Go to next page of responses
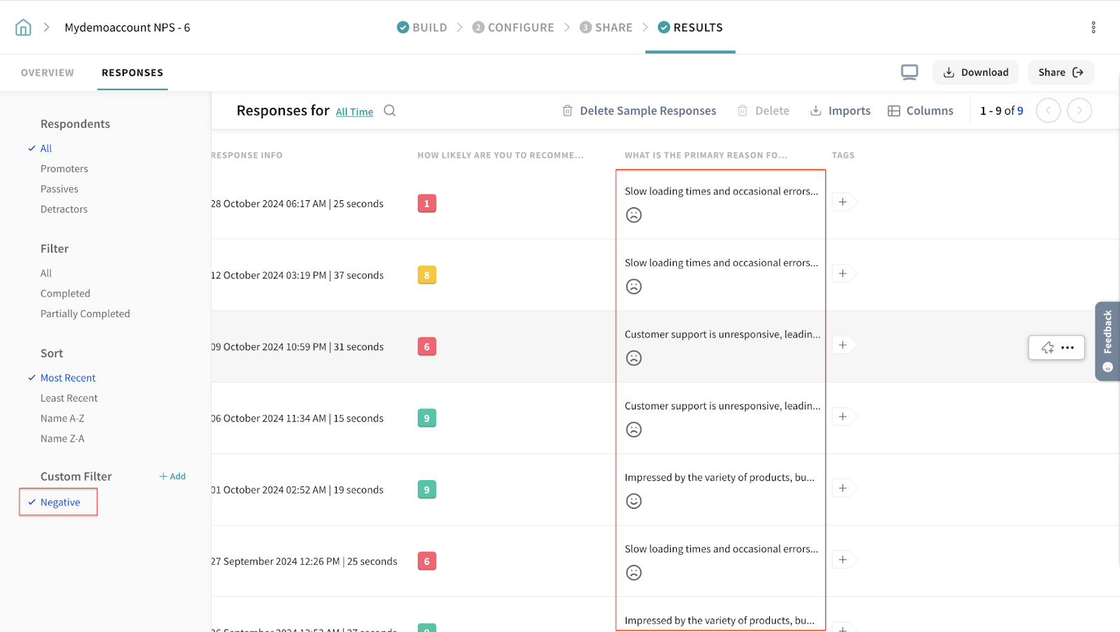The height and width of the screenshot is (632, 1120). (x=1079, y=111)
